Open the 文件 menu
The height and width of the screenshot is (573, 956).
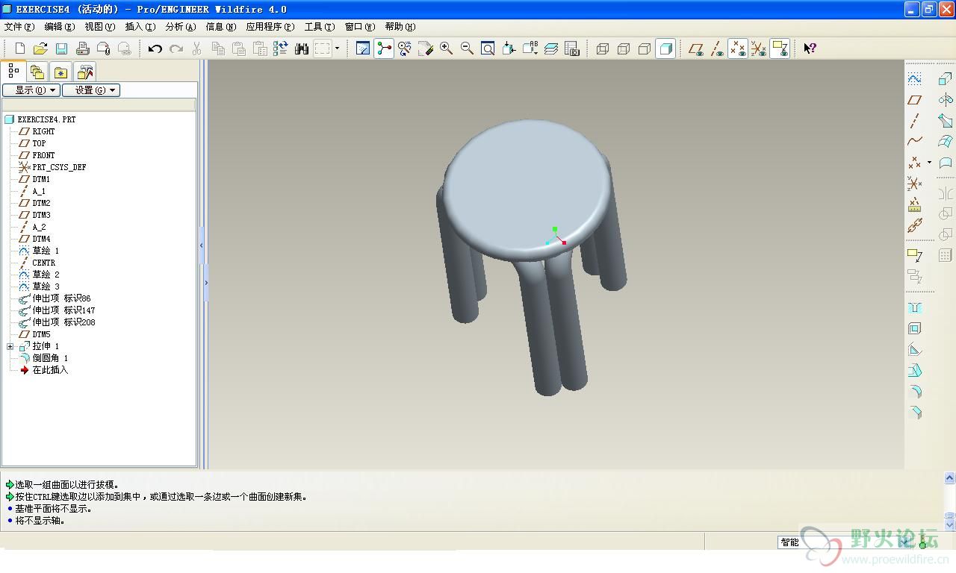[x=19, y=27]
